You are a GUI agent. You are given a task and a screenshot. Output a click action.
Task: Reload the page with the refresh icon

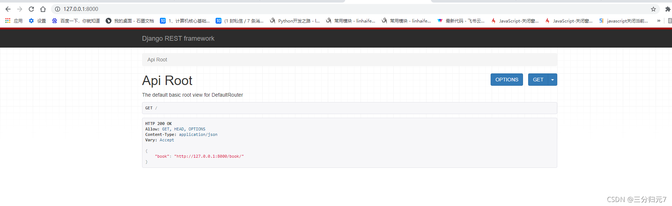(x=31, y=9)
